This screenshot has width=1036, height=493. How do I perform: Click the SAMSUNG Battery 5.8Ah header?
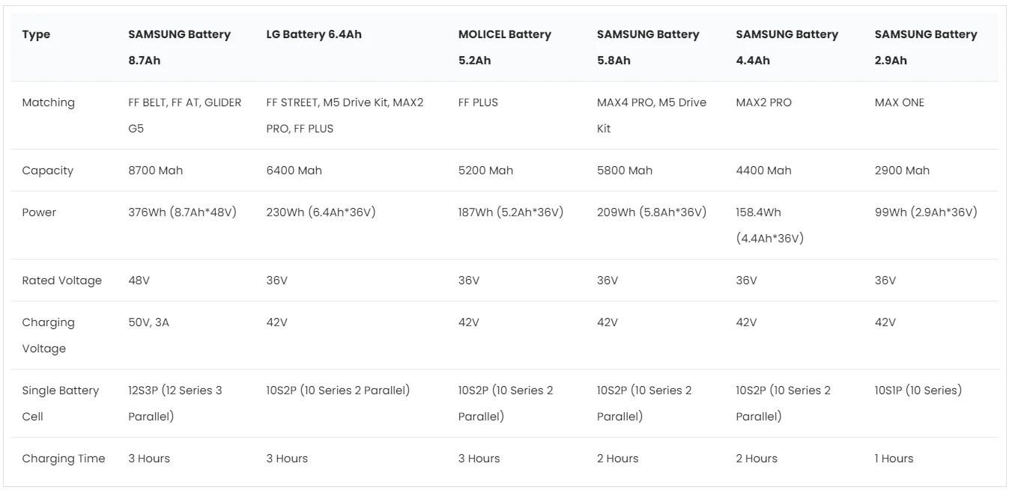pyautogui.click(x=648, y=47)
